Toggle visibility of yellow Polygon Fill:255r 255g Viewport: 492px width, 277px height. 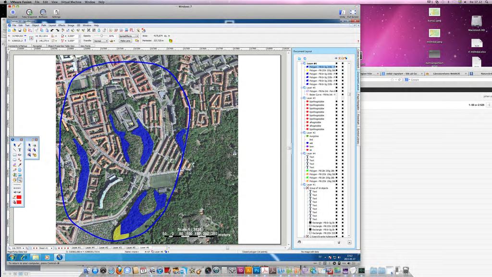pos(337,70)
